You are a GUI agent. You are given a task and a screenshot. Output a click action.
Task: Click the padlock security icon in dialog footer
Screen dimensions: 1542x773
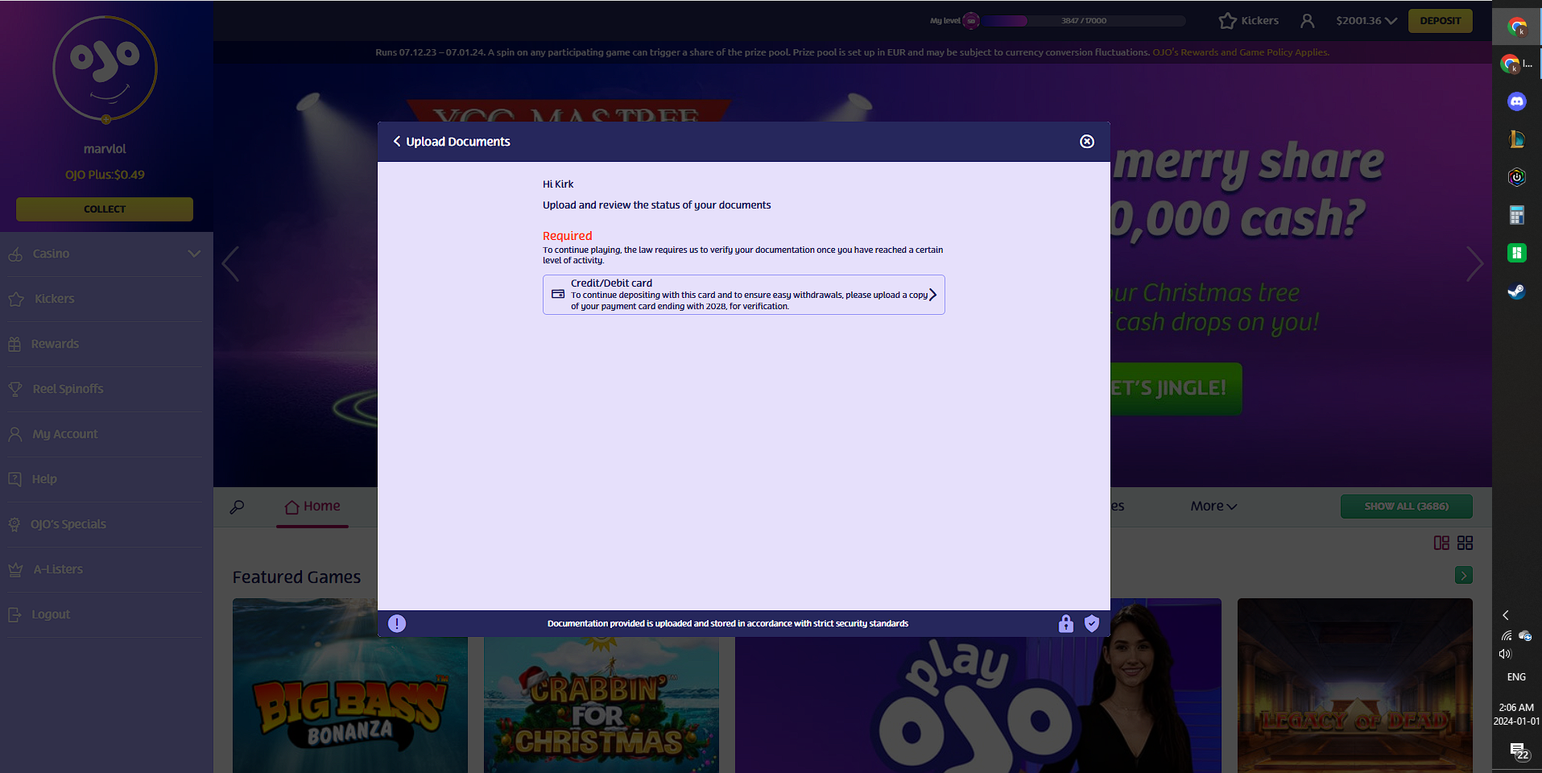point(1066,623)
